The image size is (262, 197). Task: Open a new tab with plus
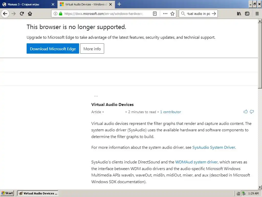119,4
